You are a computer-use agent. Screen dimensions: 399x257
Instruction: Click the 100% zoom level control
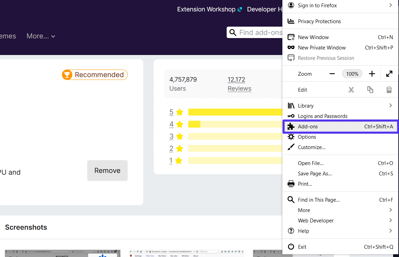point(352,74)
